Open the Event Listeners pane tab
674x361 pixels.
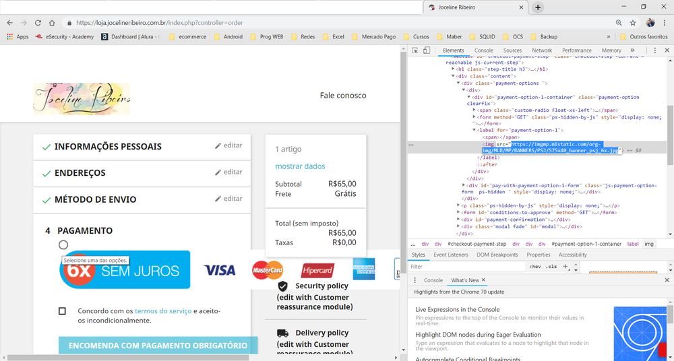[x=451, y=255]
